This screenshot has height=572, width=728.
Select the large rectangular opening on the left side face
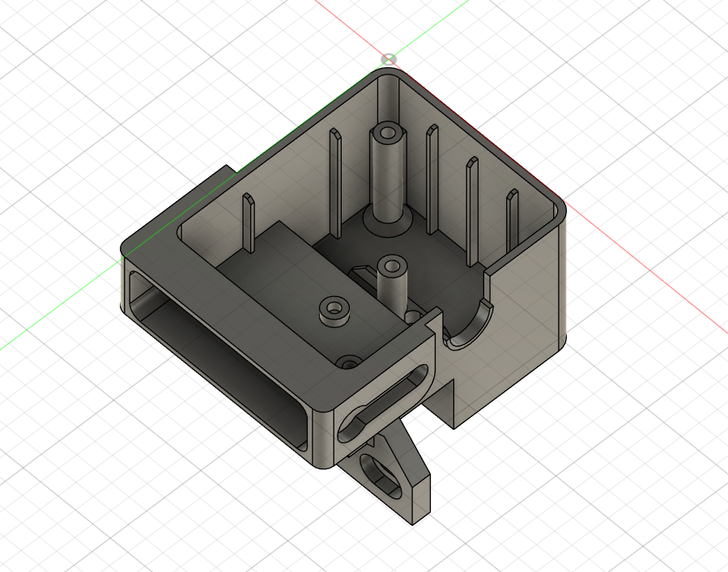coord(218,362)
